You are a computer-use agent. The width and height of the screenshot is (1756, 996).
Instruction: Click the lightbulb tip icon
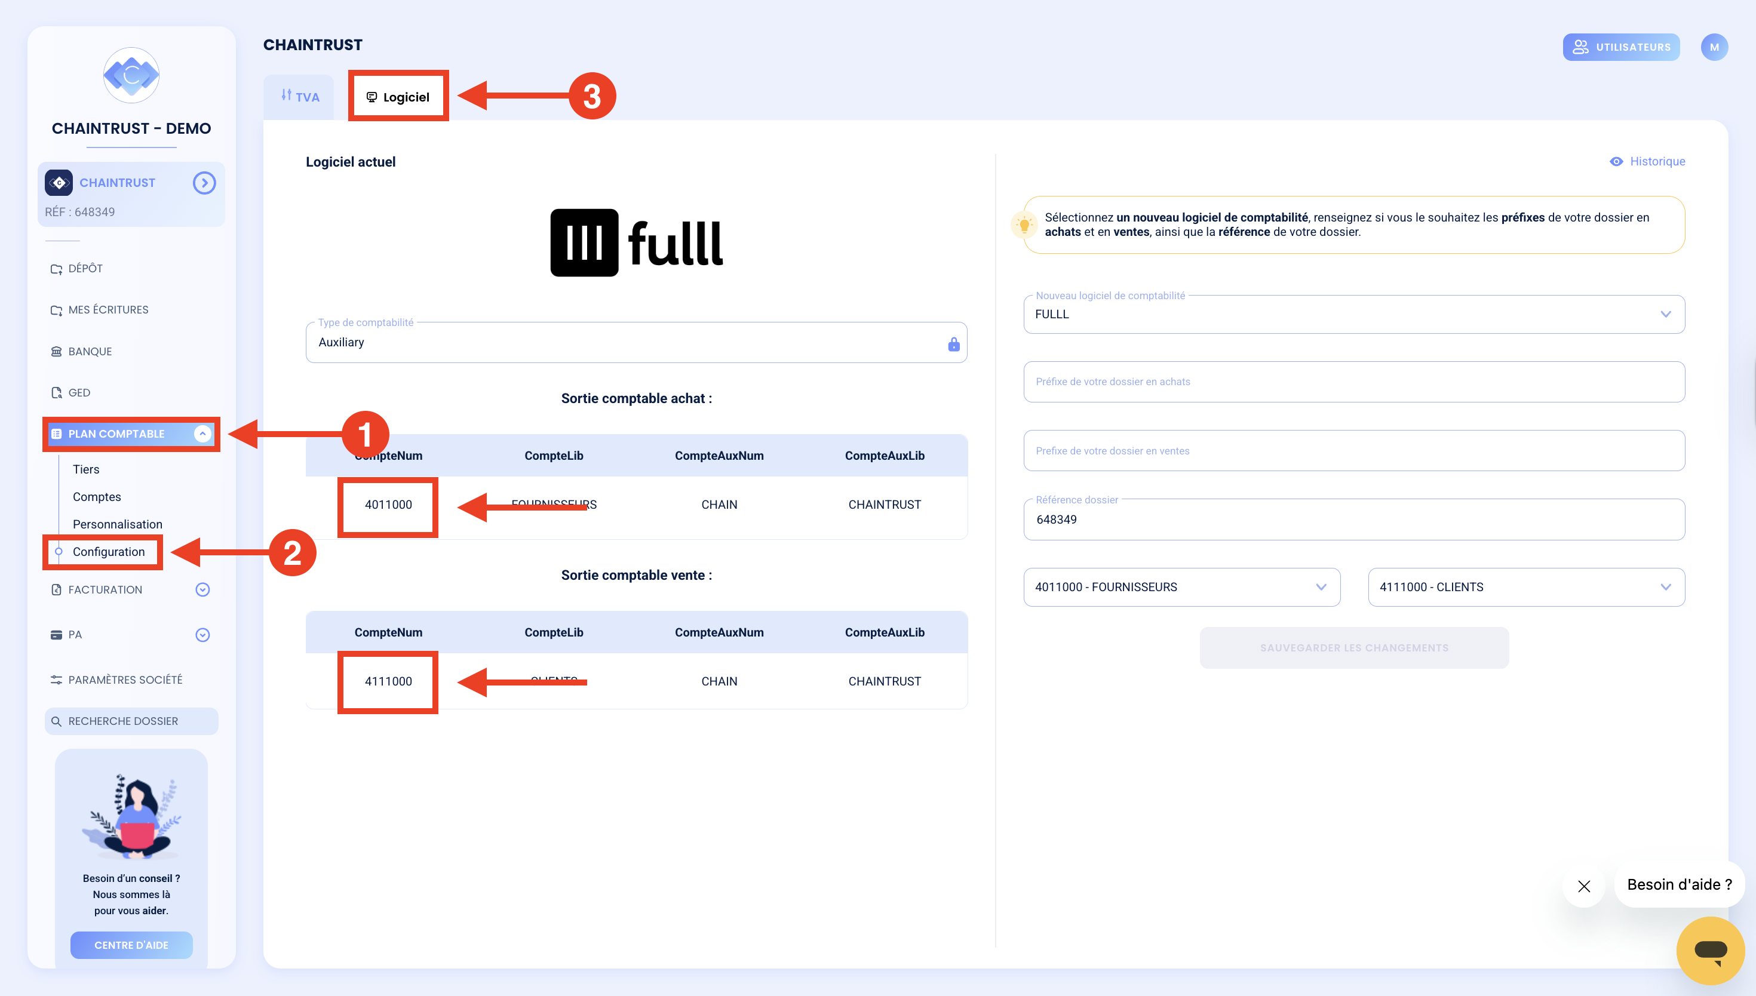point(1024,225)
